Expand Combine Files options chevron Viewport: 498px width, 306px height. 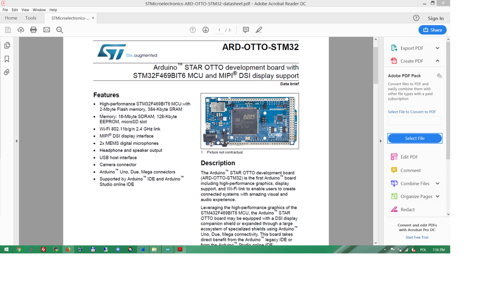pyautogui.click(x=437, y=183)
